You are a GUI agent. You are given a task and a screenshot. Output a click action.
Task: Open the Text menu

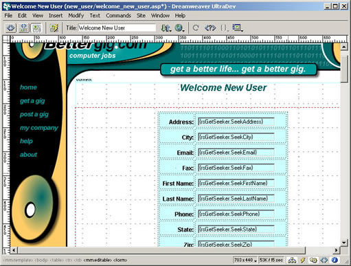point(95,16)
